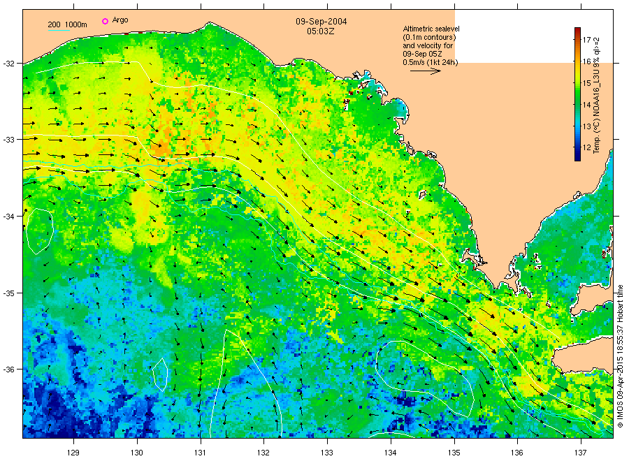Viewport: 629px width, 461px height.
Task: Click the dark blue bottom of temperature colorbar
Action: point(577,158)
